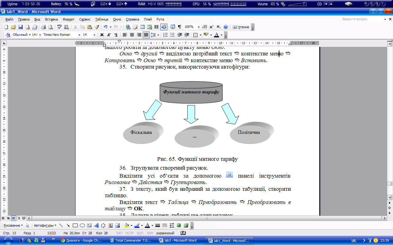Image resolution: width=393 pixels, height=245 pixels.
Task: Run spelling and grammar check
Action: click(60, 27)
